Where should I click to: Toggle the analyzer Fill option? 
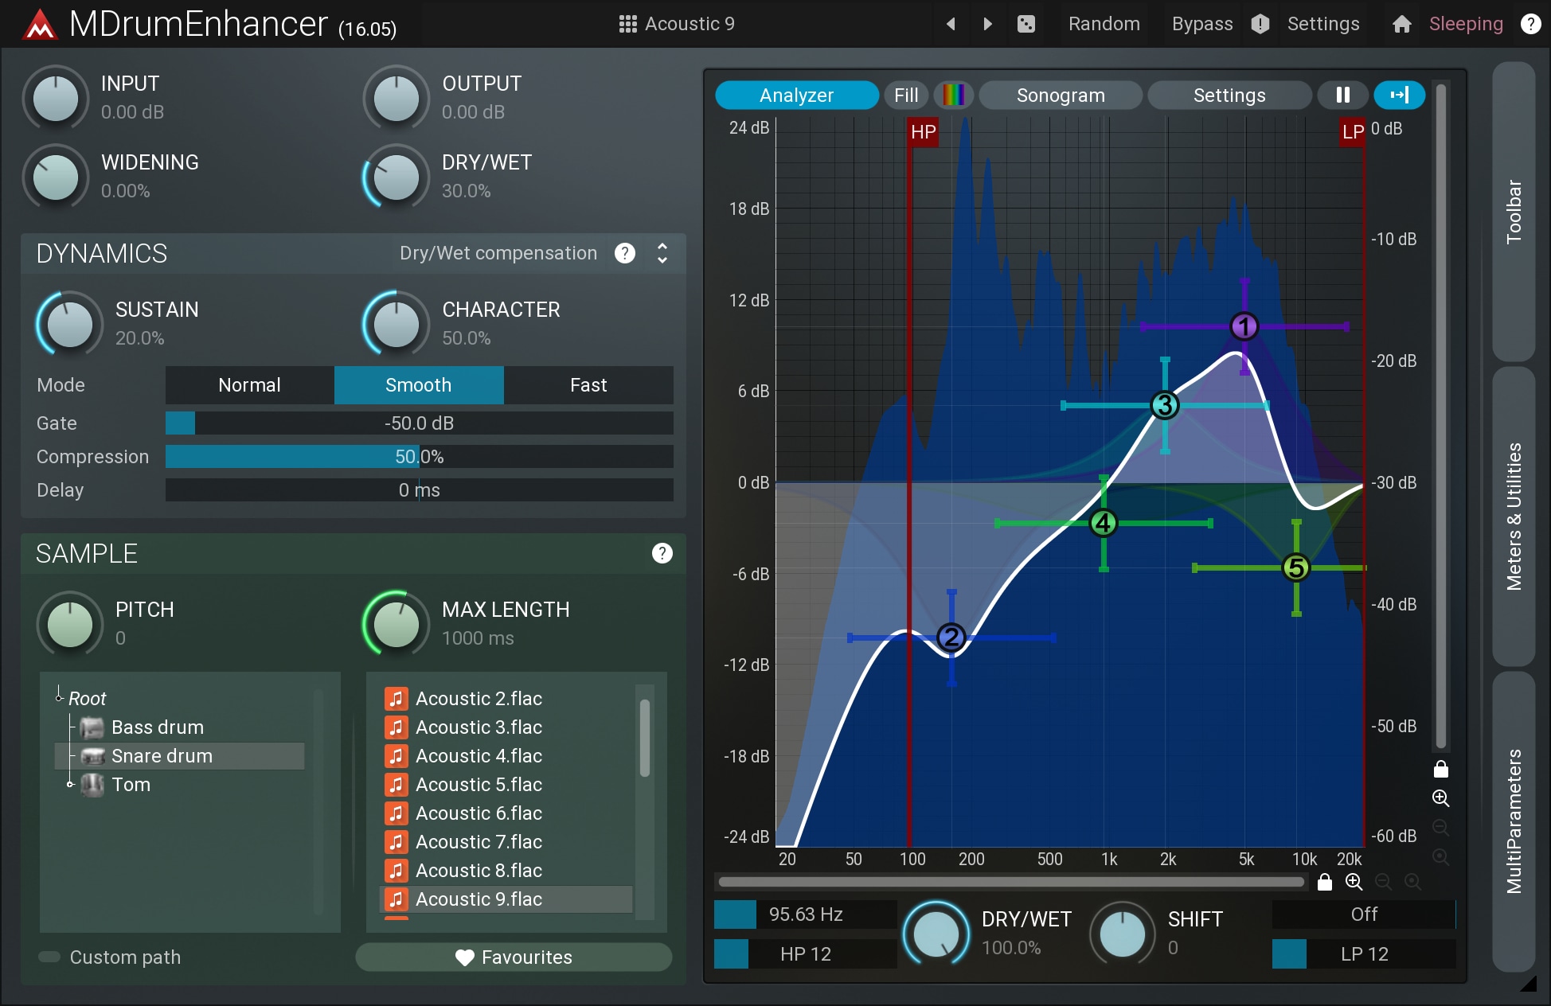(x=906, y=96)
